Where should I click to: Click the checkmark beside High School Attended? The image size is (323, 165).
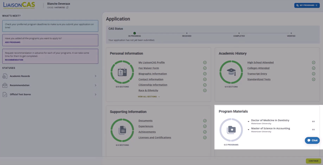314,63
